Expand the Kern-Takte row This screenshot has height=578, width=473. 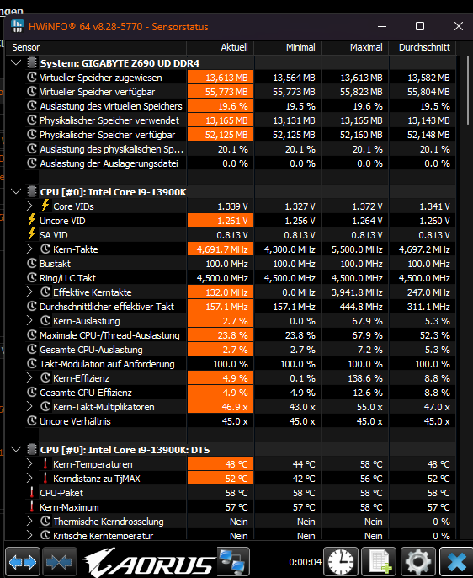pos(29,249)
